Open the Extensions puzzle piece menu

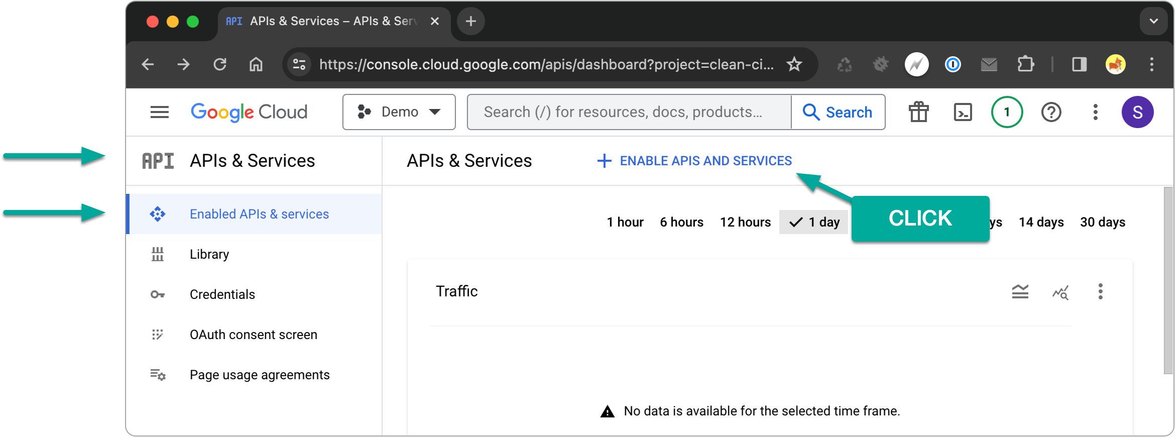point(1025,64)
